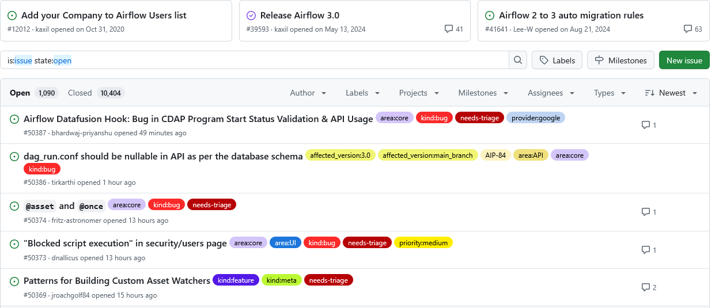Expand the Projects filter dropdown
Screen dimensions: 719x308
point(419,93)
